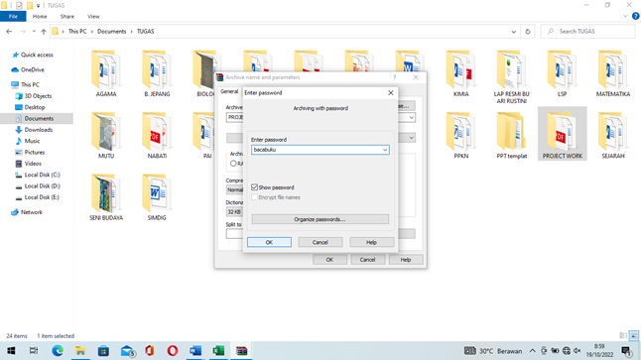Viewport: 641px width, 360px height.
Task: Open the Word taskbar icon
Action: (195, 351)
